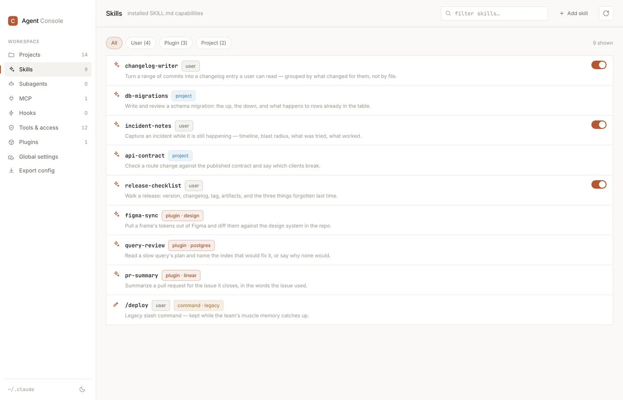The image size is (623, 400).
Task: Switch off the release-checklist toggle
Action: 599,184
